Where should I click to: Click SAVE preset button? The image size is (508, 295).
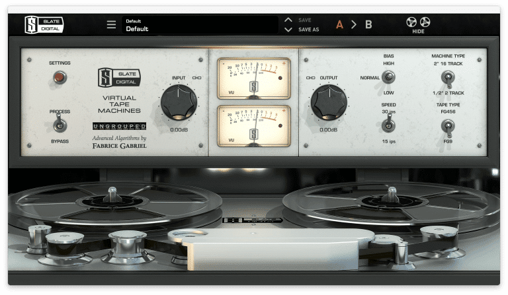coord(304,20)
